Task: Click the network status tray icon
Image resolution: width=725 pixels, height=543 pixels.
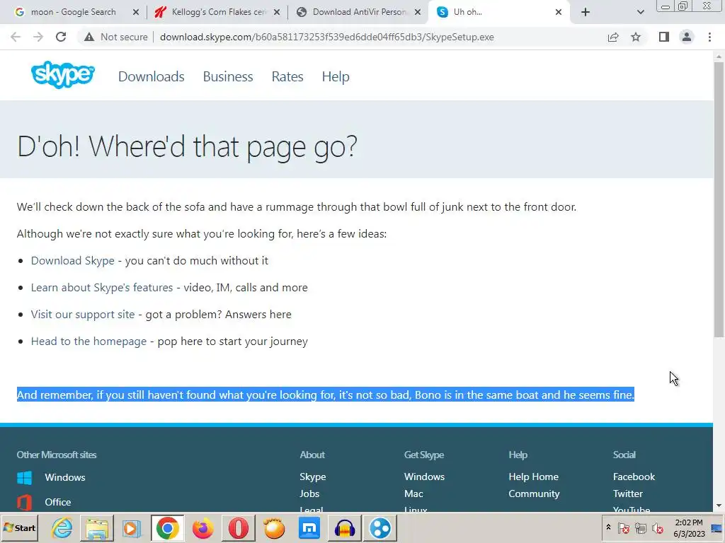Action: (x=641, y=527)
